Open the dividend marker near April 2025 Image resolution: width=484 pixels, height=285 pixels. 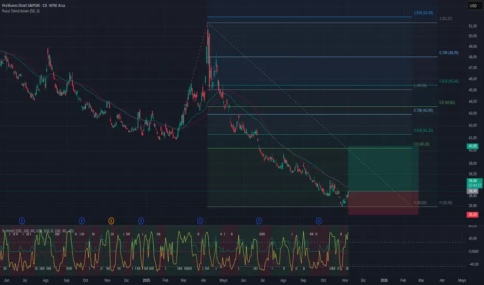pos(199,221)
